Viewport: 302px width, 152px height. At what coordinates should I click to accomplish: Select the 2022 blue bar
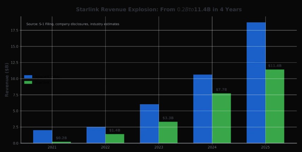tap(96, 135)
